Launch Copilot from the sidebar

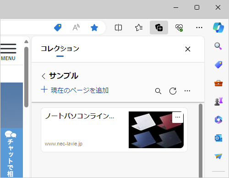(218, 28)
